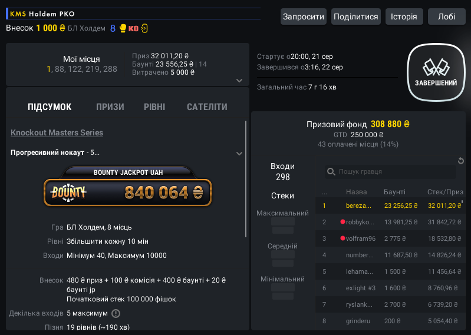Image resolution: width=471 pixels, height=335 pixels.
Task: Select player lehama... in the list
Action: (x=390, y=271)
